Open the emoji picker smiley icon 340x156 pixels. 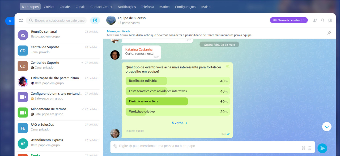(309, 148)
